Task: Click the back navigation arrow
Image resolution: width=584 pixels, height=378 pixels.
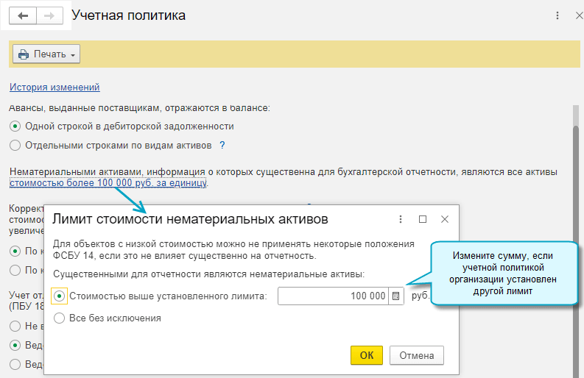Action: 22,16
